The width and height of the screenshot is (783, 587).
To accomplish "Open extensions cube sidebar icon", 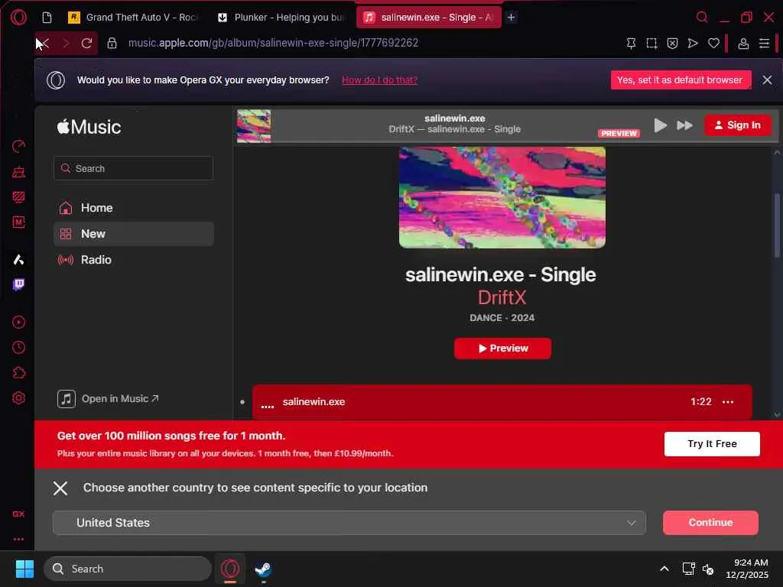I will [x=18, y=373].
